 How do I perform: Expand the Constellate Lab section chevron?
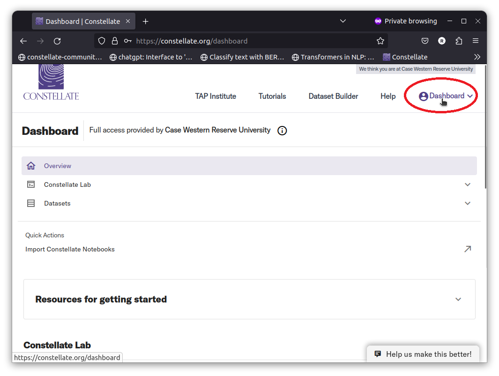468,184
